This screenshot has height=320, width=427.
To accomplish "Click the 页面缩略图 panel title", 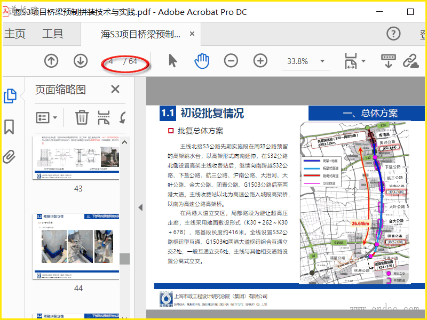I will click(x=60, y=90).
